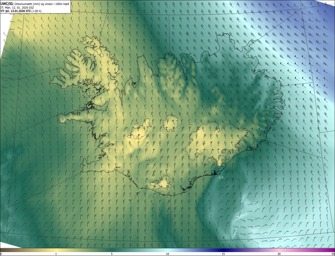Image resolution: width=335 pixels, height=256 pixels.
Task: Click the "0" tick label on the color scale
Action: coord(1,254)
